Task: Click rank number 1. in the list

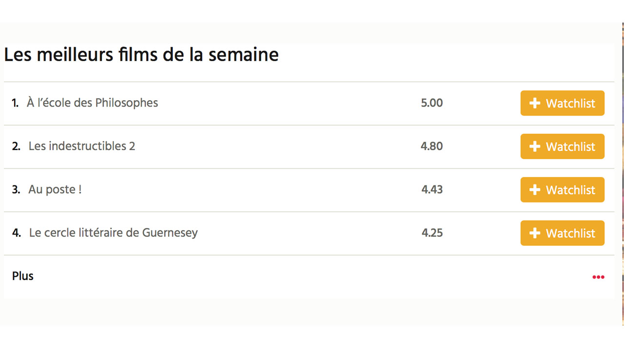Action: (x=15, y=103)
